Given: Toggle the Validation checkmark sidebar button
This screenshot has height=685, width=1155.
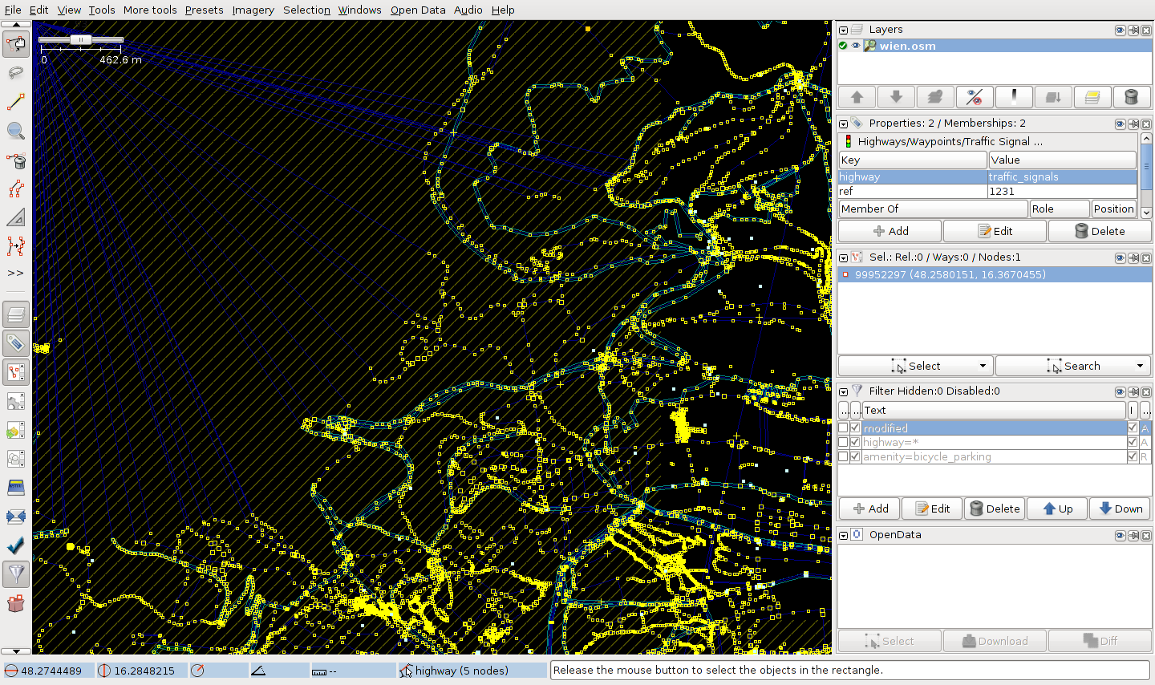Looking at the screenshot, I should (15, 545).
